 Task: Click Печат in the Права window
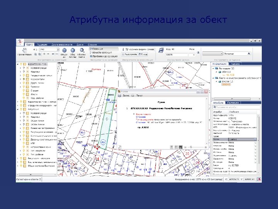point(139,96)
